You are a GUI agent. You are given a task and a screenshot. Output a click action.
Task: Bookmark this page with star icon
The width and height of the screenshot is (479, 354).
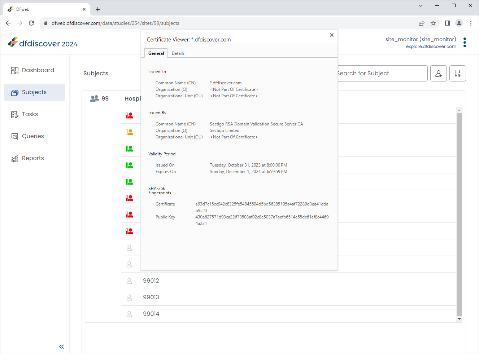pos(433,23)
